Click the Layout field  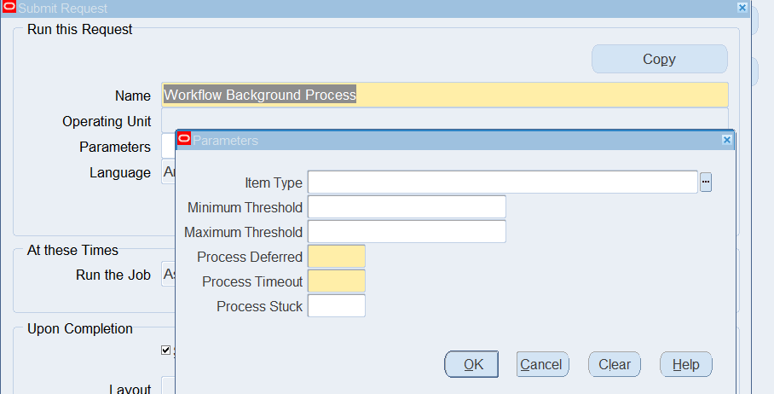click(x=168, y=388)
